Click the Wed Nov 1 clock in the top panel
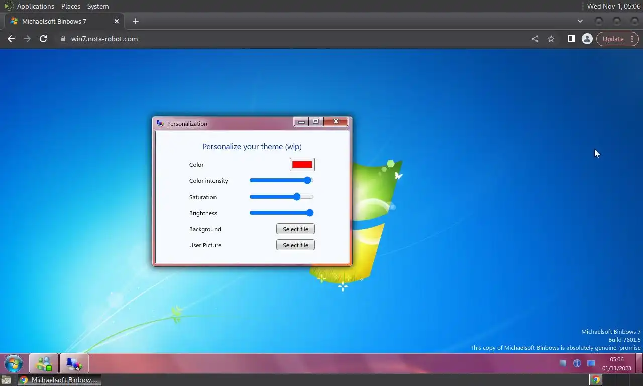643x386 pixels. (x=614, y=6)
